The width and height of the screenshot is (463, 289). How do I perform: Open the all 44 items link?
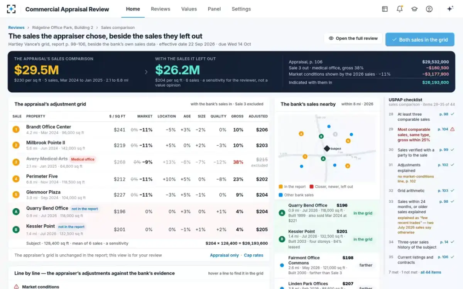pos(431,272)
